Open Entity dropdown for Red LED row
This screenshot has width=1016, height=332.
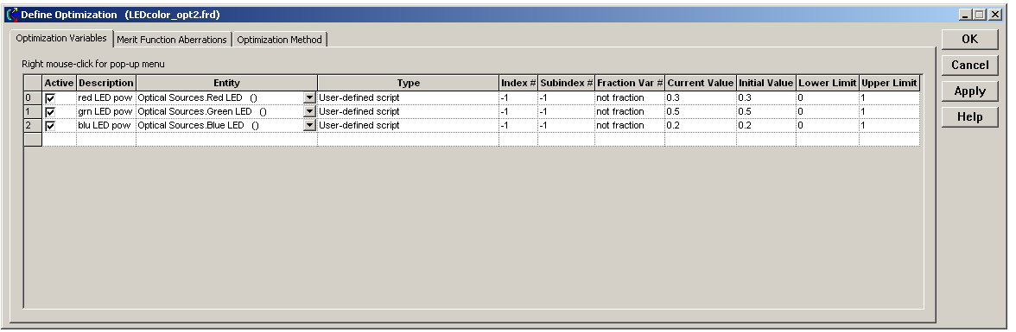point(309,97)
